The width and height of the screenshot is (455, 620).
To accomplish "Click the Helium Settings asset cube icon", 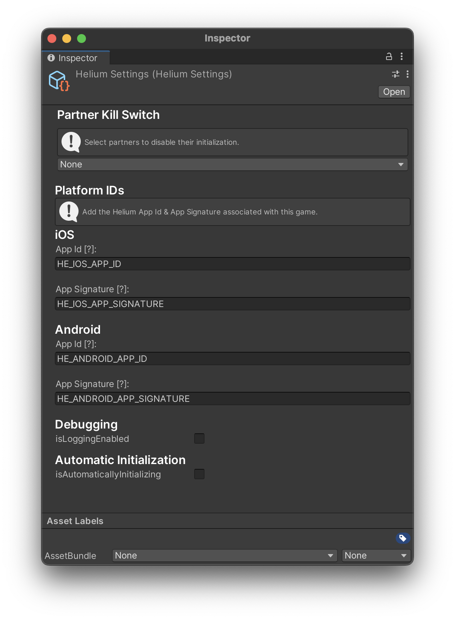I will point(59,81).
